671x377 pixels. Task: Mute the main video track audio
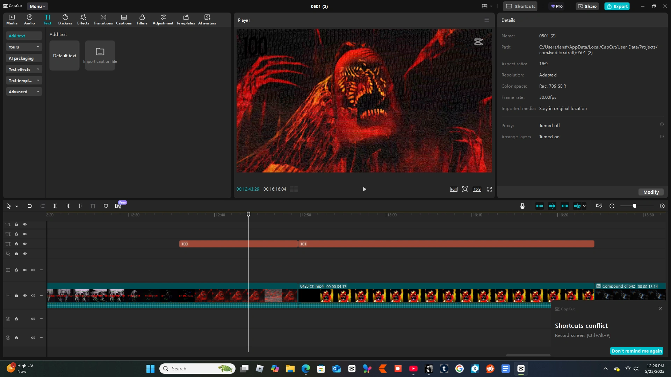point(33,296)
